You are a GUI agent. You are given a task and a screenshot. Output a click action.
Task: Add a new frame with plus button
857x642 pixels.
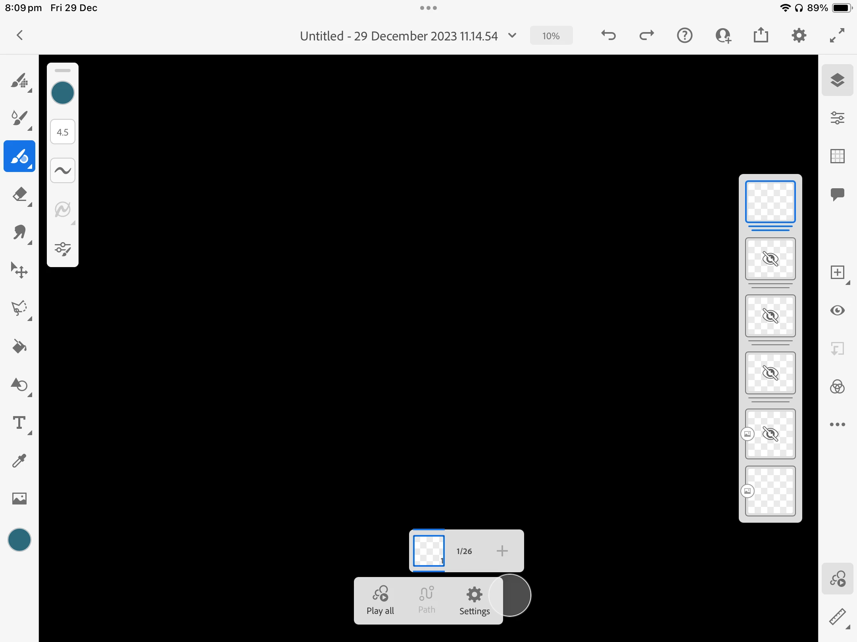click(502, 551)
